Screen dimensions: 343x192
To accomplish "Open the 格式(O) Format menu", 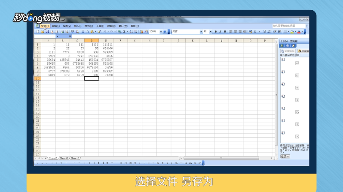I will [x=89, y=26].
